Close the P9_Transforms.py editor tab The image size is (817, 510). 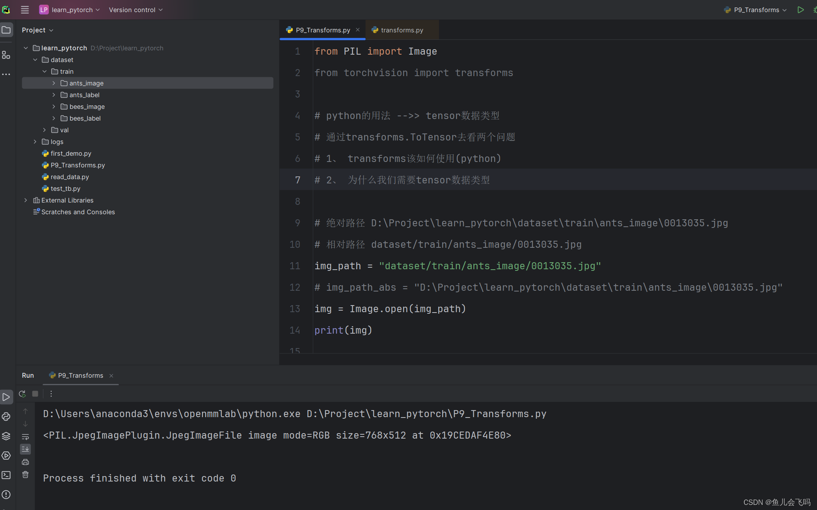(357, 30)
